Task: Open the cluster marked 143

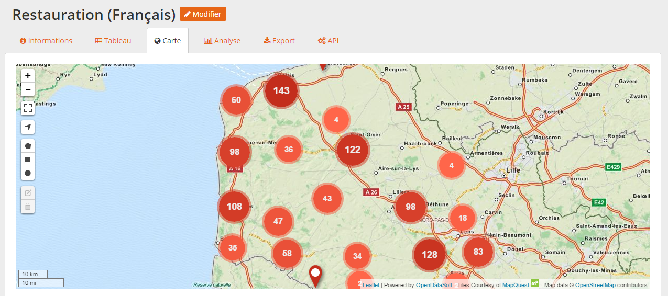Action: (x=281, y=90)
